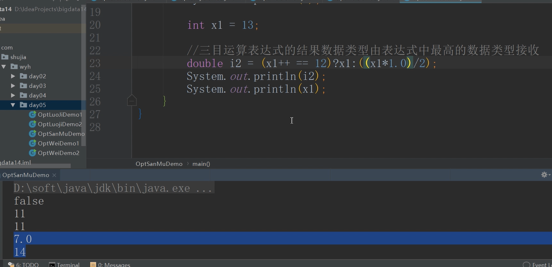The image size is (552, 267).
Task: Click the java.exe command line in console
Action: (x=113, y=188)
